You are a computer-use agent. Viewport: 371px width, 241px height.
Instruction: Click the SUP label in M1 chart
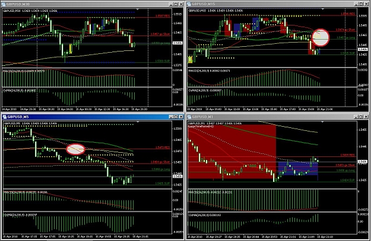click(348, 180)
